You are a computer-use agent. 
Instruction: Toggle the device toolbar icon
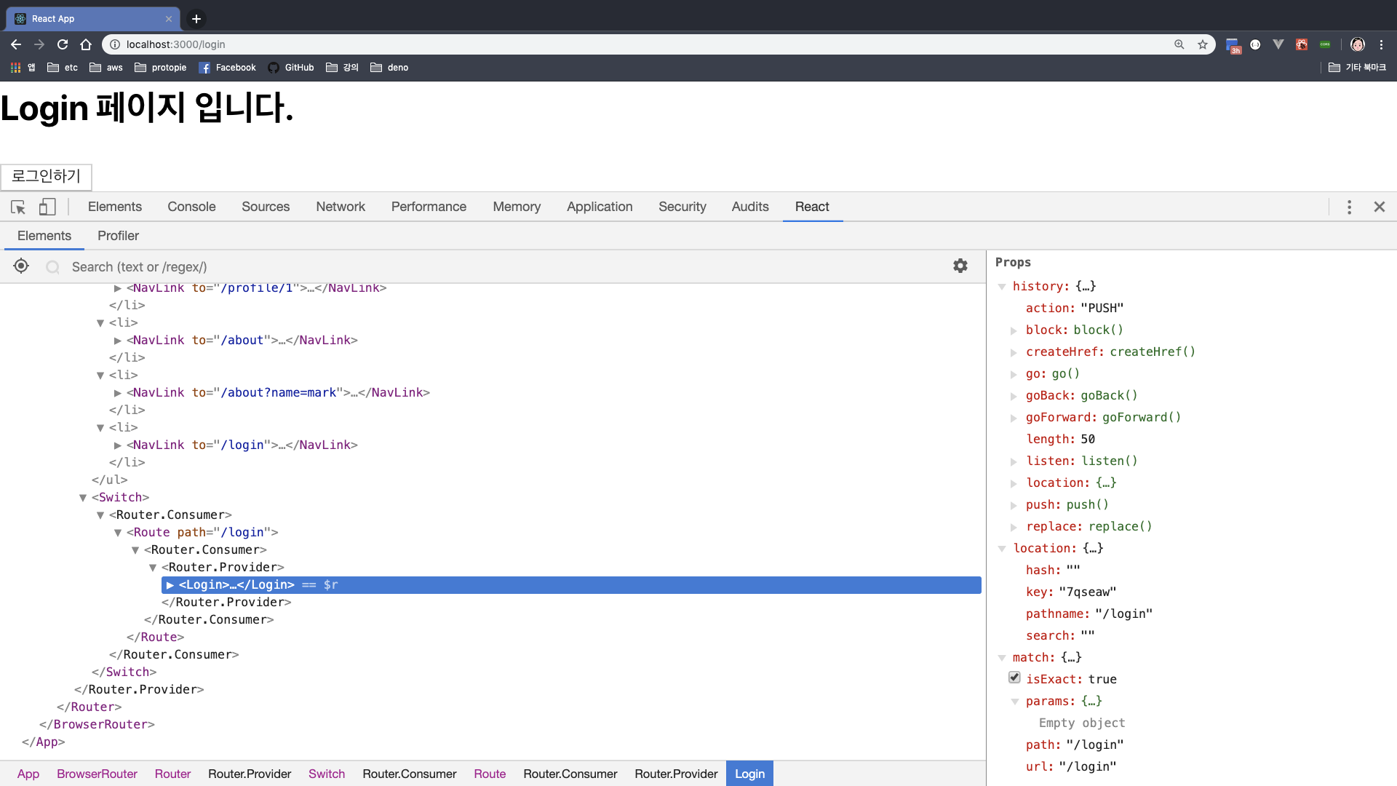[47, 207]
